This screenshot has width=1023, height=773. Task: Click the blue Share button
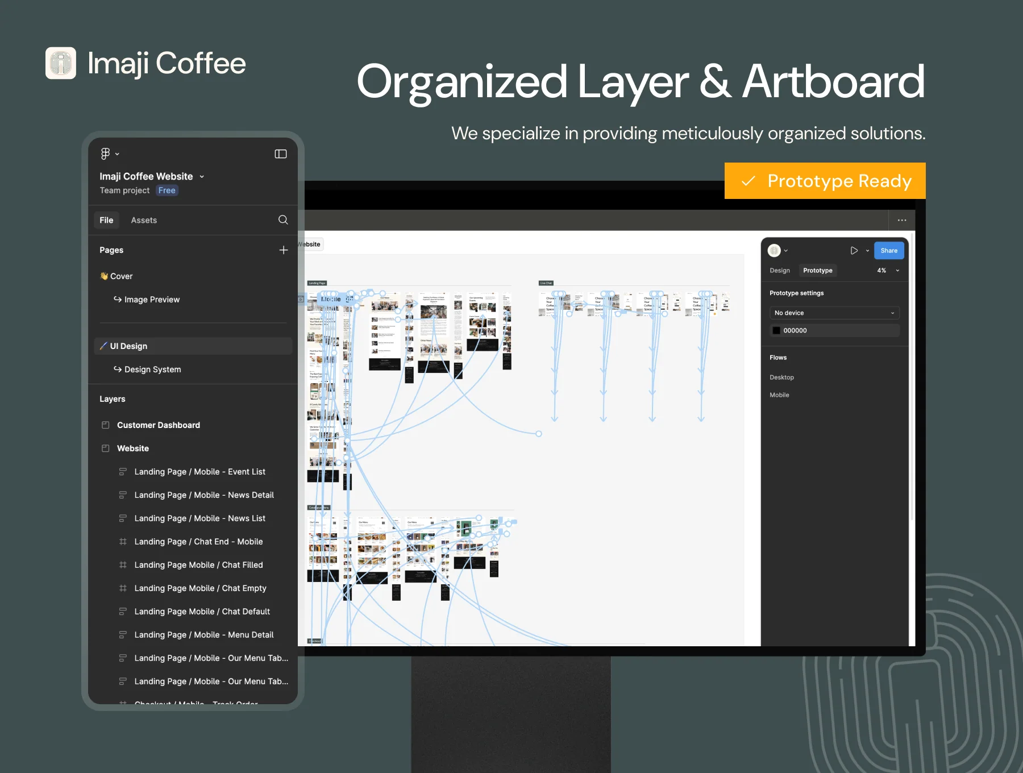889,251
